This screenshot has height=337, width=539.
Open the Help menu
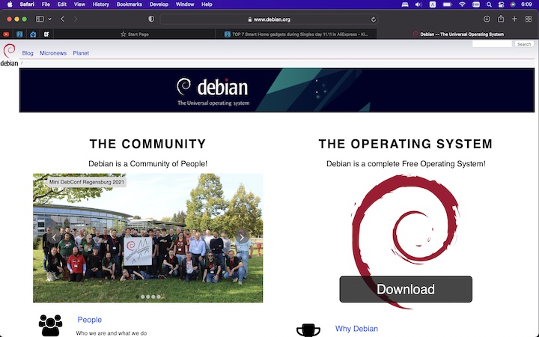[x=207, y=4]
